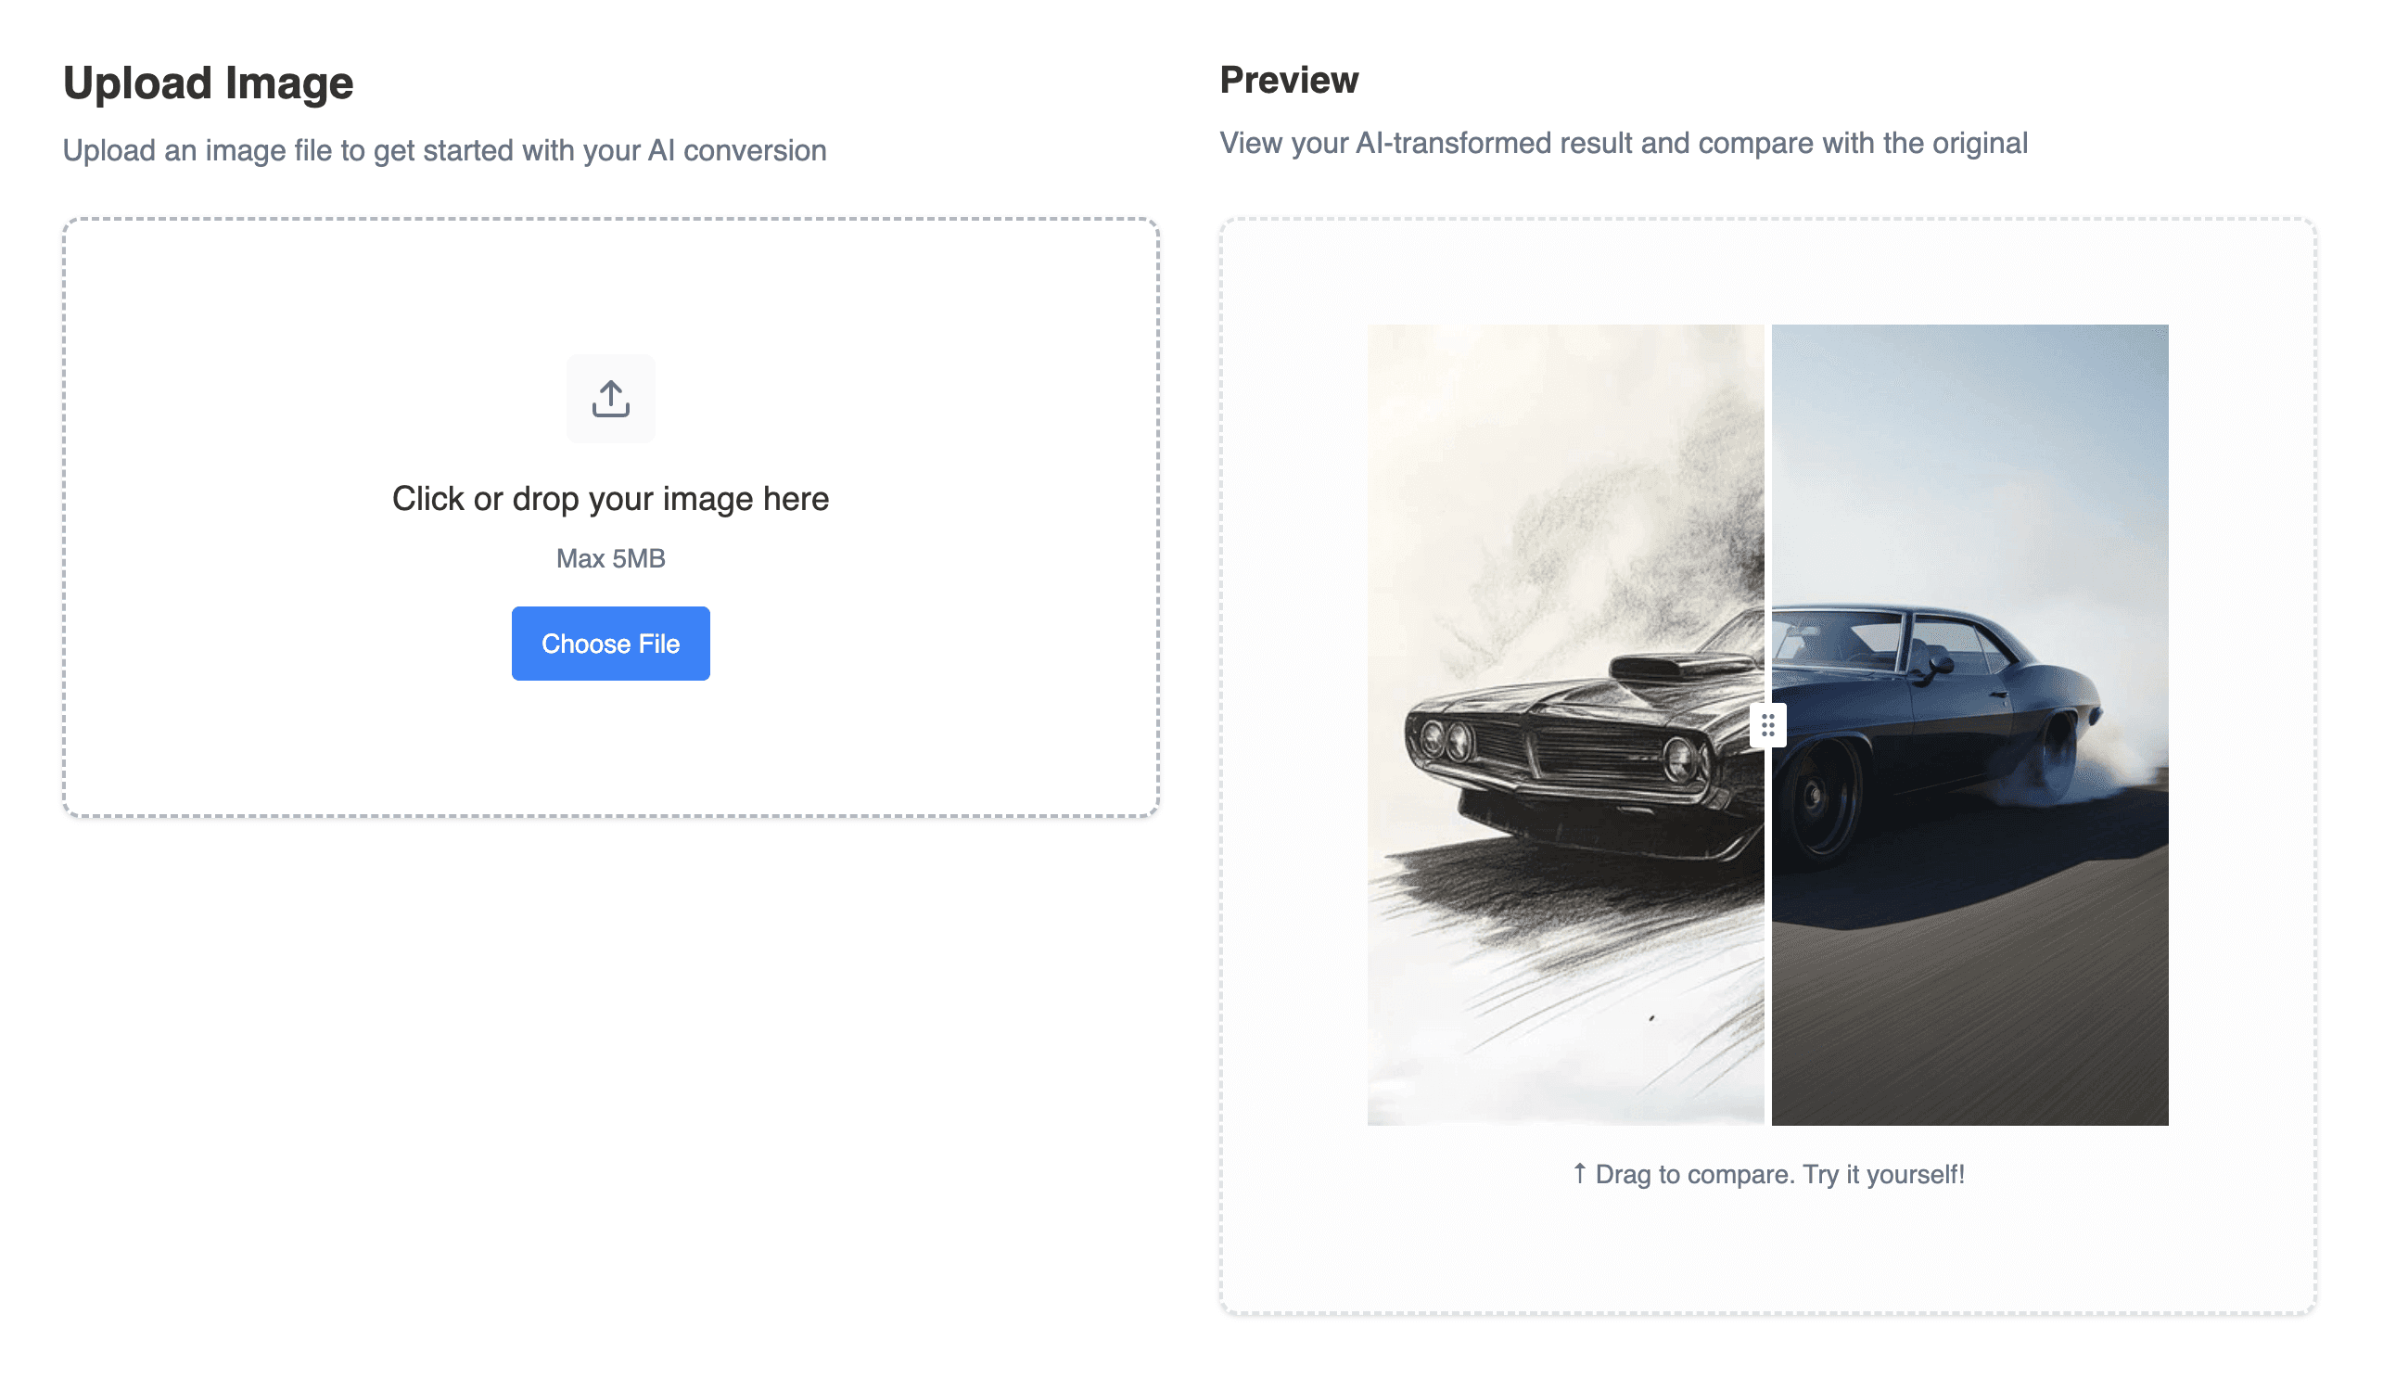Click the Max 5MB label
The image size is (2383, 1378).
tap(610, 558)
